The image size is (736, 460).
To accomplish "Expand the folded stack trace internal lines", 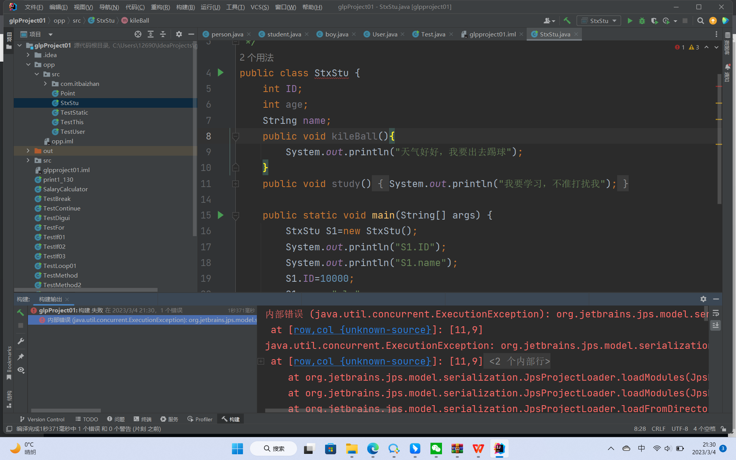I will click(261, 361).
